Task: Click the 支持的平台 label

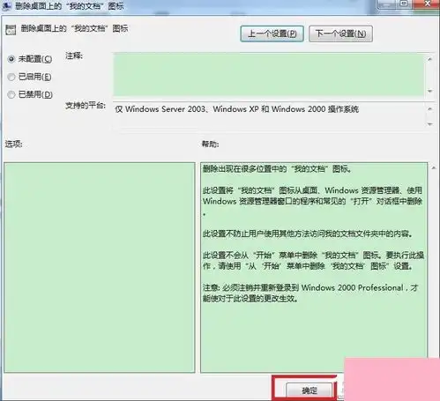Action: [86, 106]
